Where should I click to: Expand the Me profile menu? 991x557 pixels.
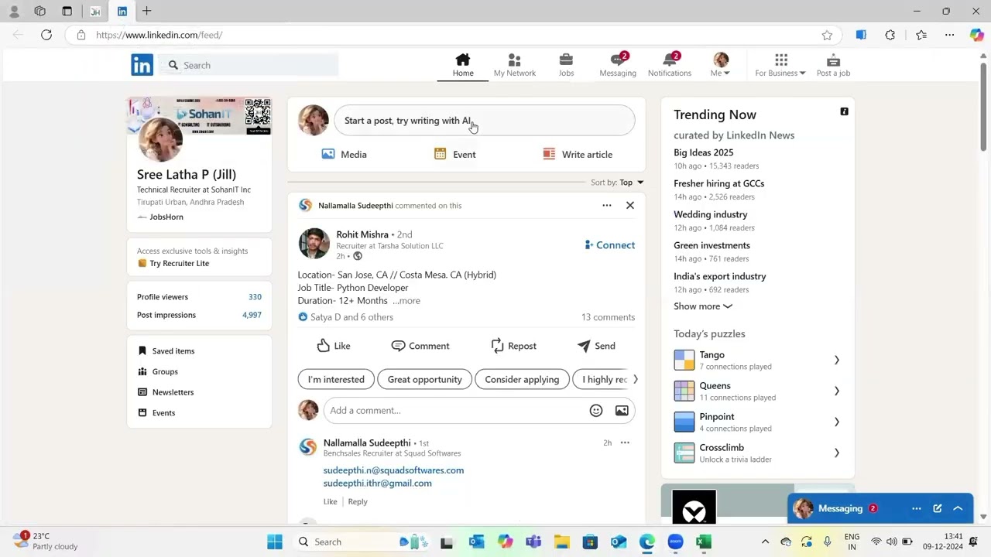(721, 65)
